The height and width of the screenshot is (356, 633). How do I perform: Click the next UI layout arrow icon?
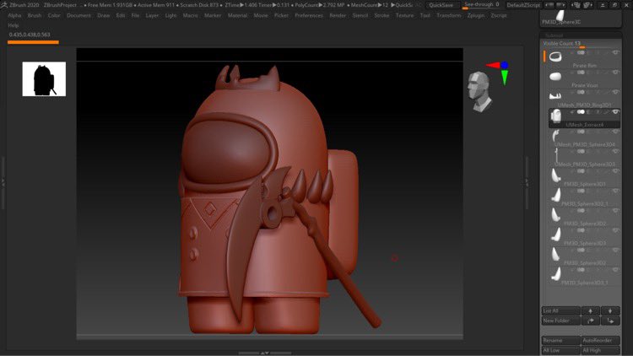pos(560,5)
